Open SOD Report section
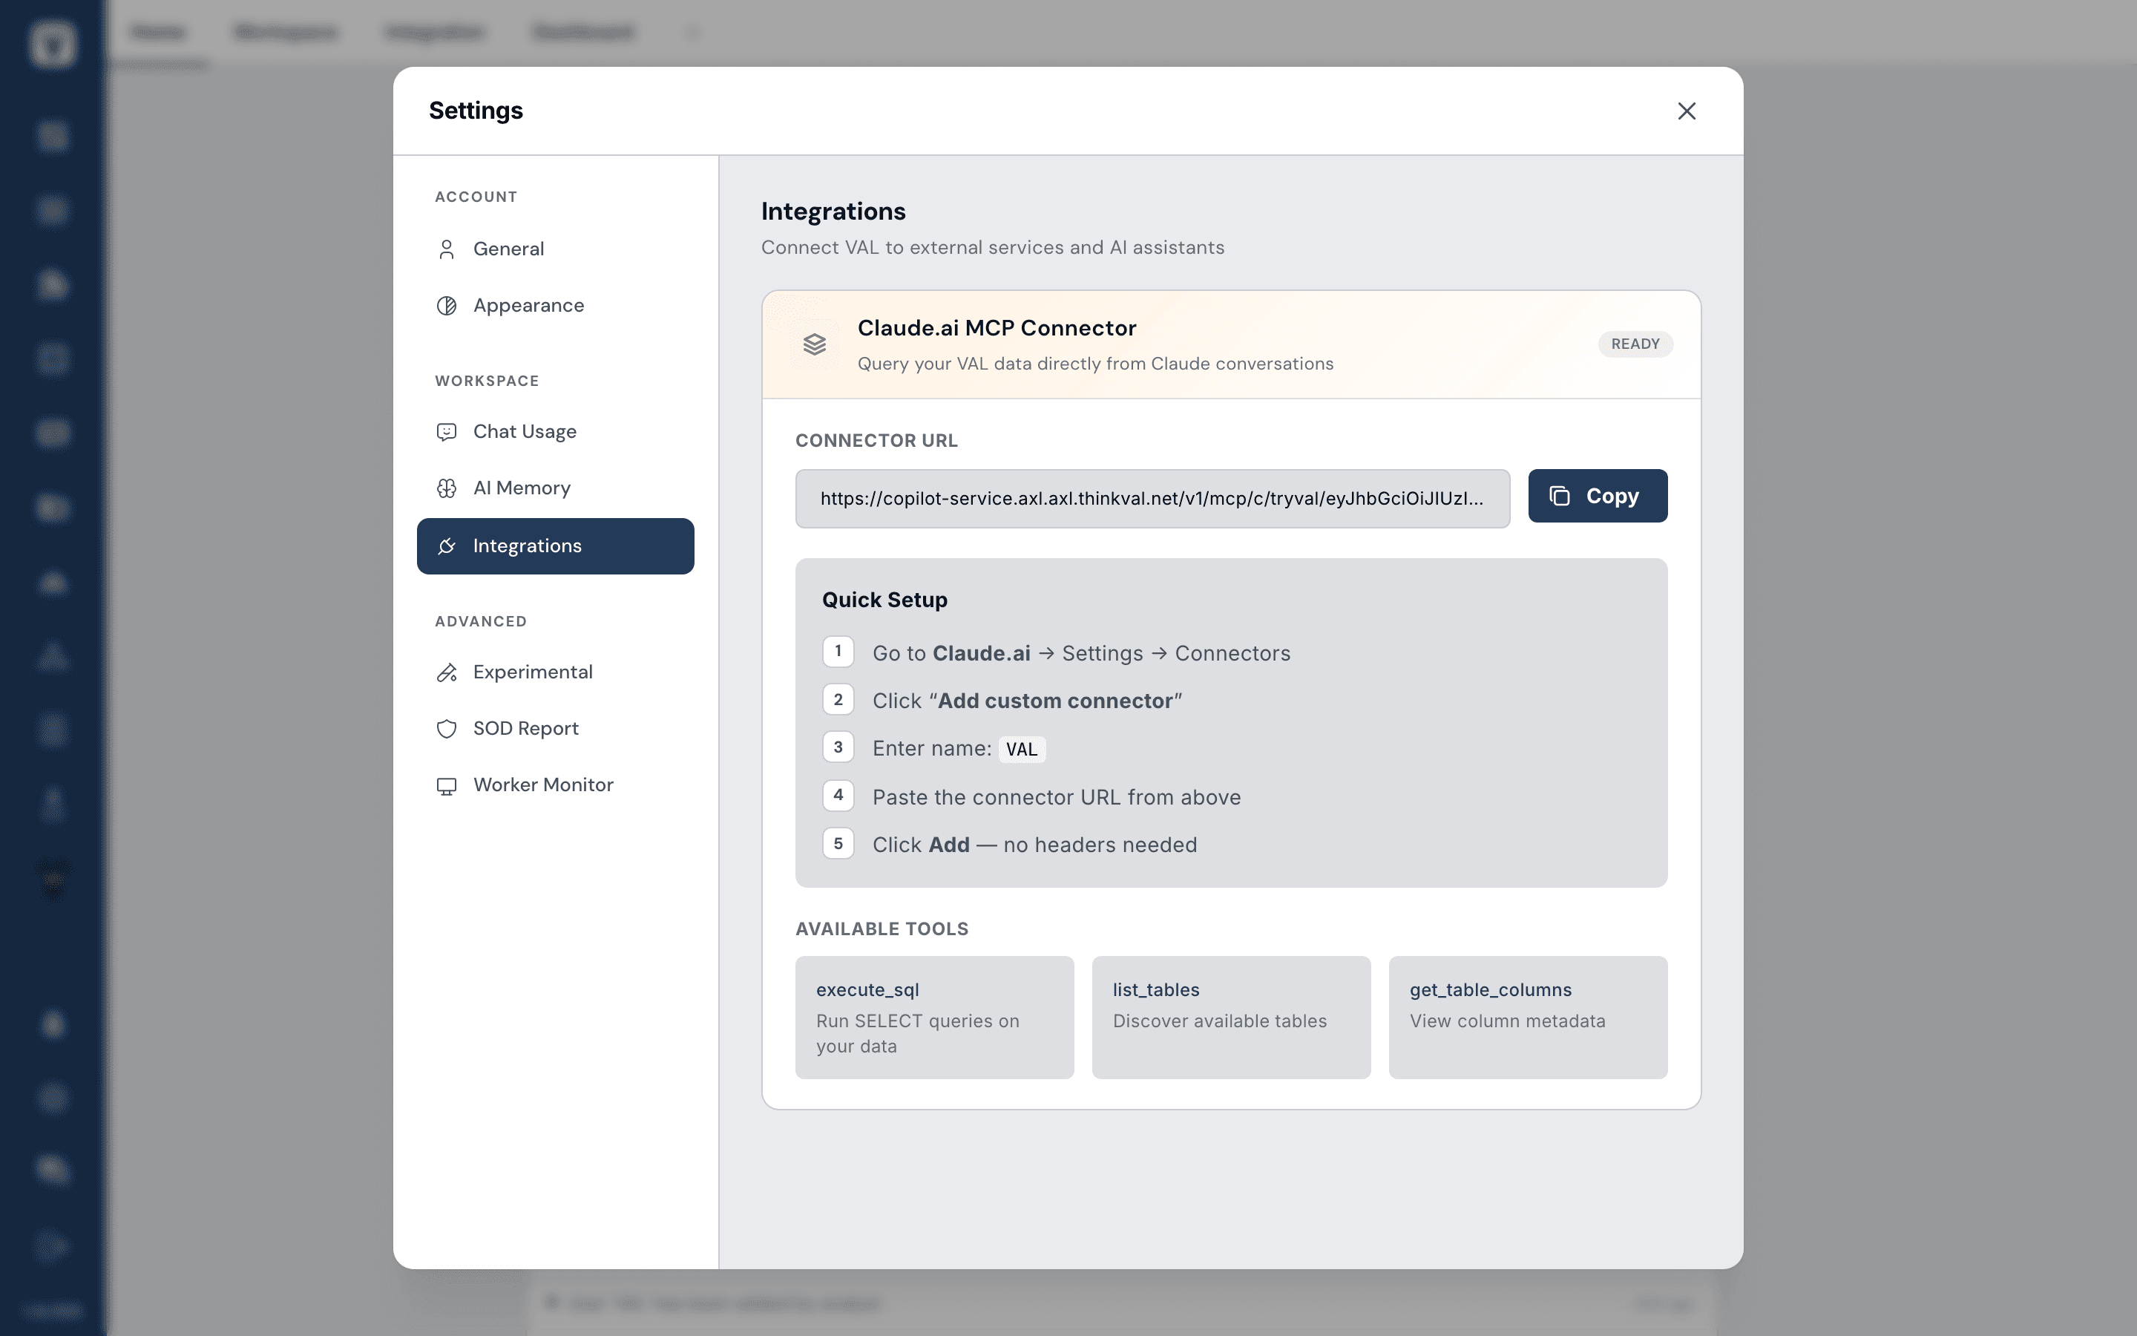Image resolution: width=2137 pixels, height=1336 pixels. (556, 729)
